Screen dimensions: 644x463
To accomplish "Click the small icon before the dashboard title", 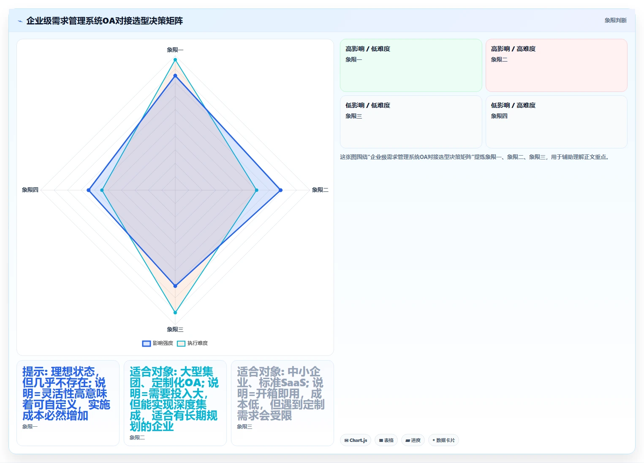I will point(20,21).
